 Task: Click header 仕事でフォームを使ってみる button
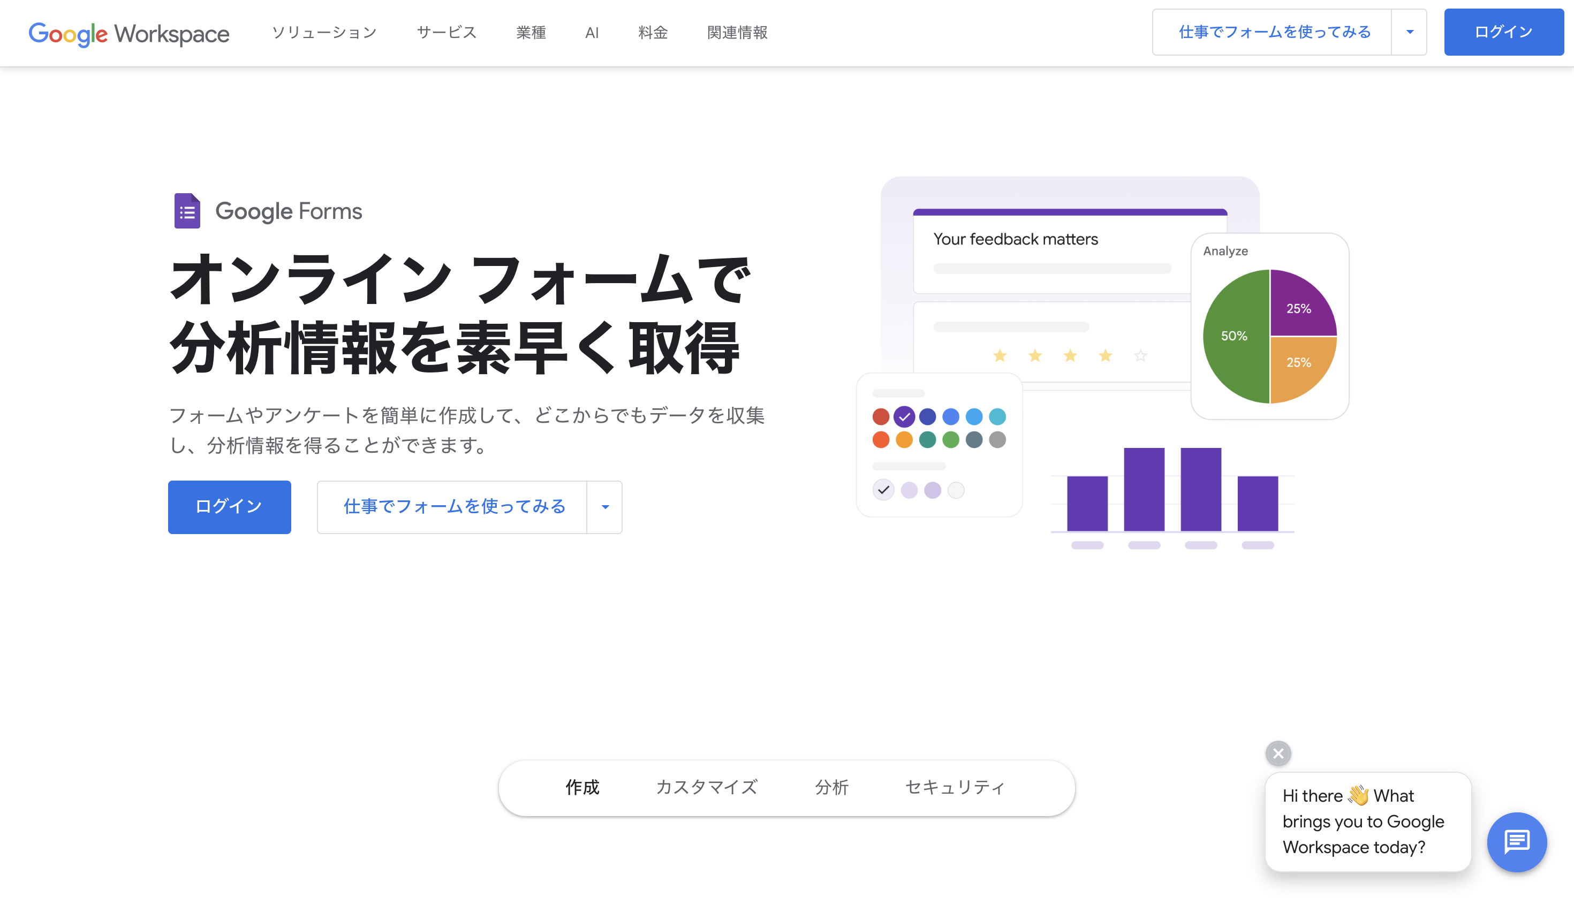coord(1272,32)
